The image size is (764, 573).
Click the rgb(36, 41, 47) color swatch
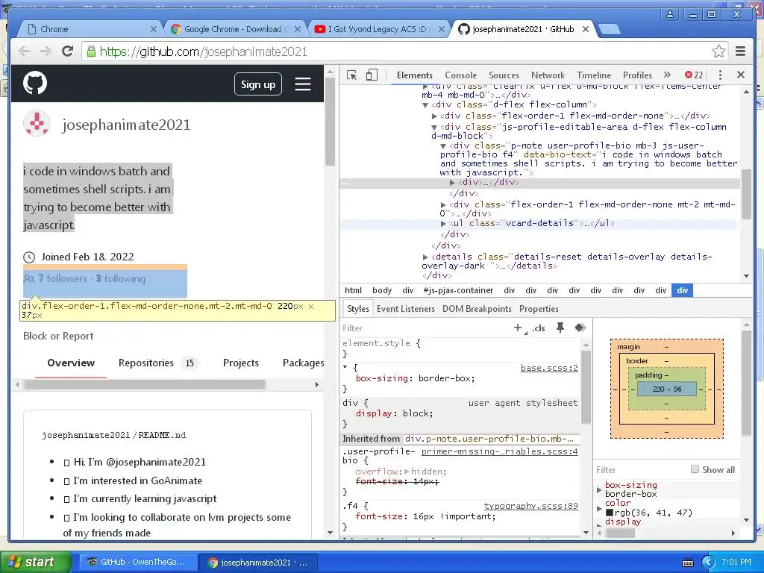point(609,513)
